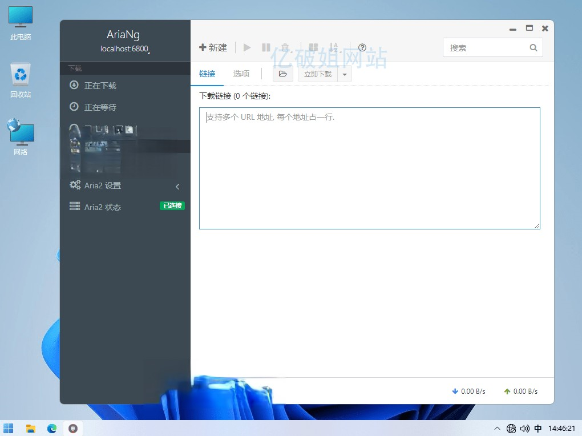Viewport: 582px width, 436px height.
Task: Click the Aria2 设置 gears icon
Action: [x=75, y=184]
